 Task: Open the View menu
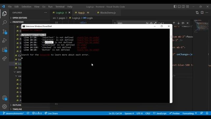click(x=37, y=7)
